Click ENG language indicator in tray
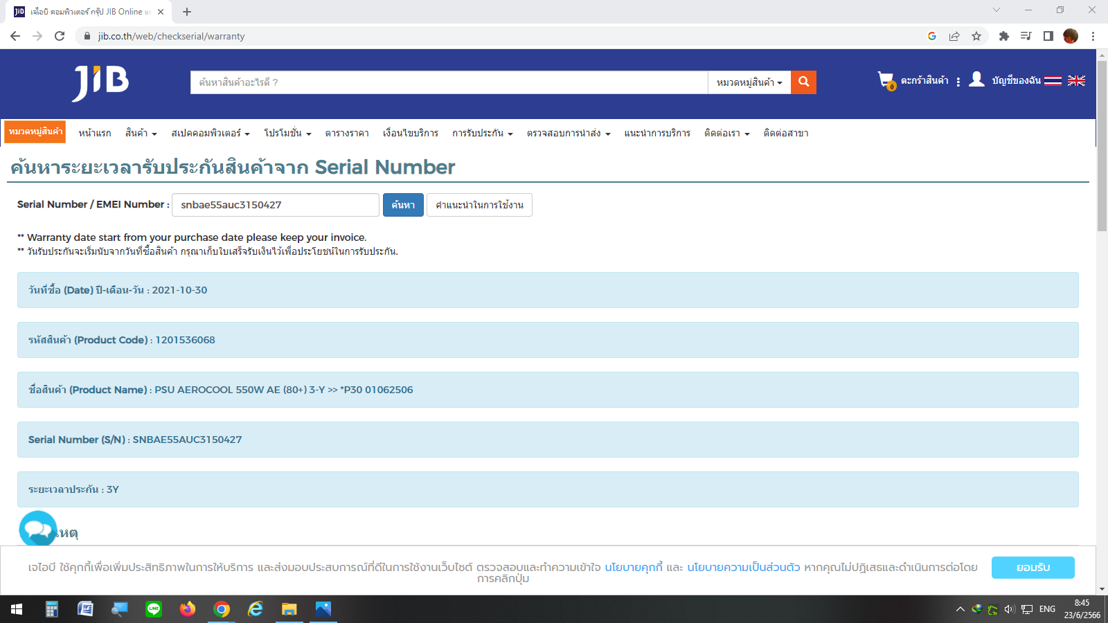The height and width of the screenshot is (623, 1108). (1047, 609)
